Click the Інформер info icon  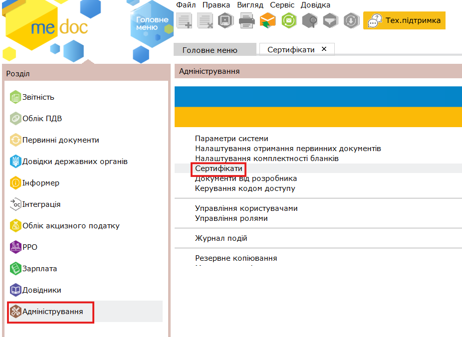15,183
